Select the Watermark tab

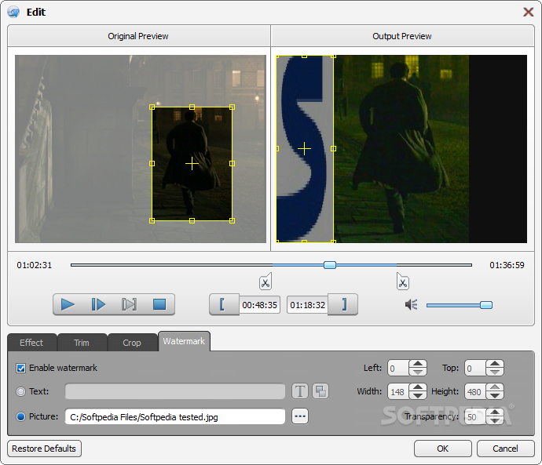pos(184,341)
